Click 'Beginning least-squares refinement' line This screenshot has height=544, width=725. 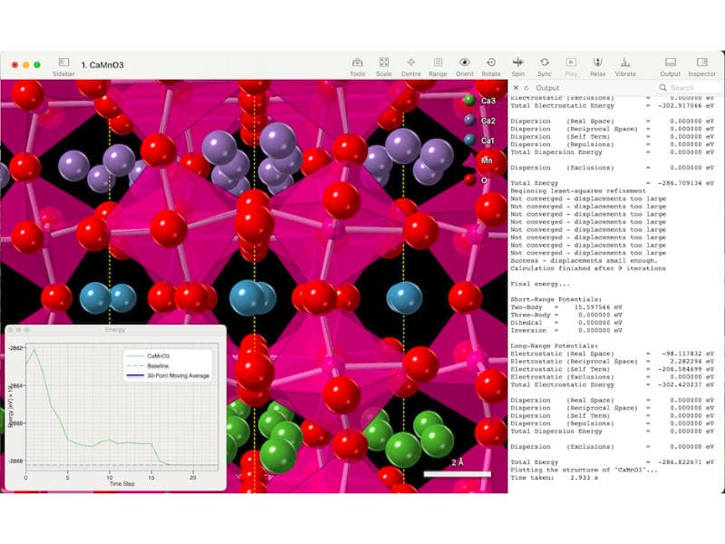point(578,190)
